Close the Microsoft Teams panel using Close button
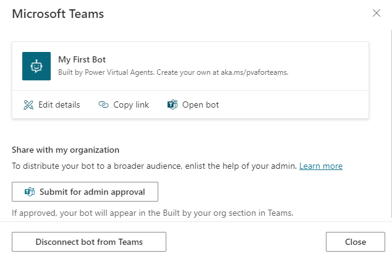The image size is (392, 256). (356, 242)
